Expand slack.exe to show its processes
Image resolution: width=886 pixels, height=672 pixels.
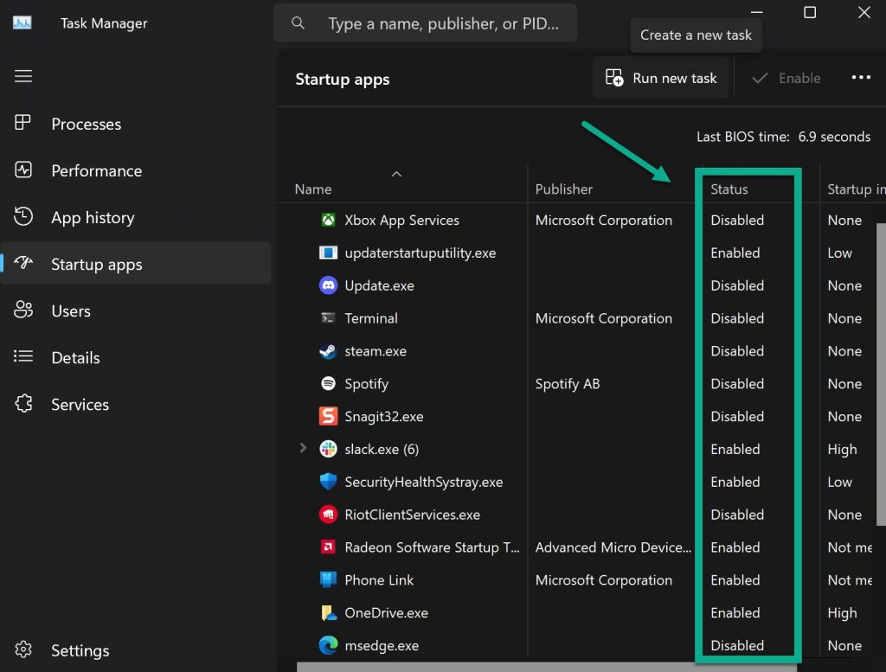(302, 449)
